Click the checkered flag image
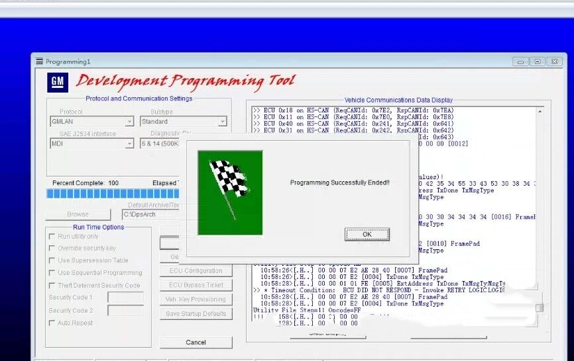 pyautogui.click(x=230, y=192)
